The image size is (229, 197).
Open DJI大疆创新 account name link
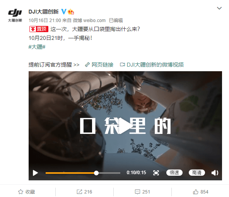point(44,12)
